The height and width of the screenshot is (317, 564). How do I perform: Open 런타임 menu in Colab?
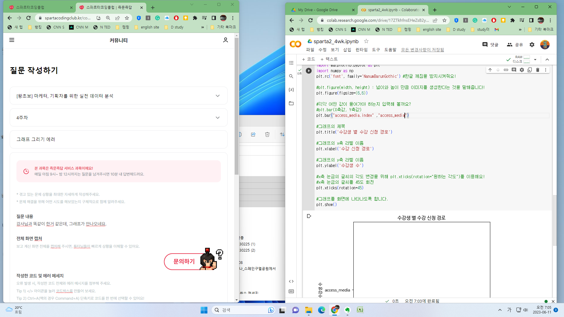tap(361, 50)
